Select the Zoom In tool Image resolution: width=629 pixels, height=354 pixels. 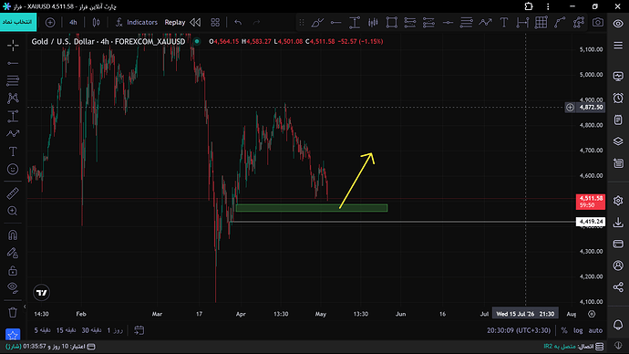[13, 211]
